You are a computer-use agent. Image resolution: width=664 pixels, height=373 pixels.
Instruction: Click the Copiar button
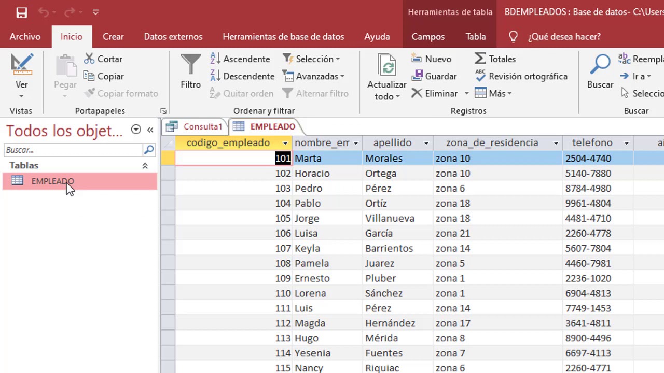(x=103, y=76)
